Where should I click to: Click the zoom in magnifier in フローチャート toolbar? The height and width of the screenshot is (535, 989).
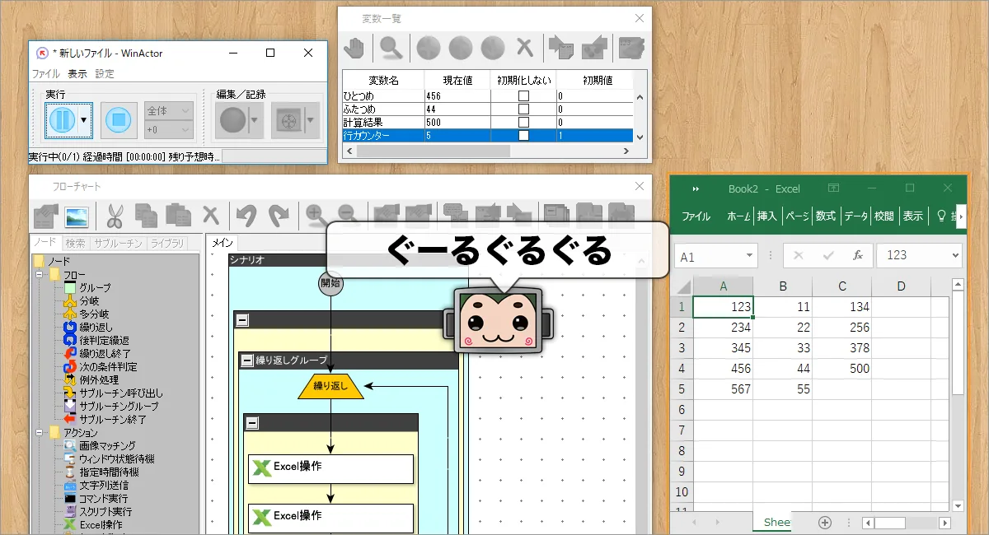(315, 216)
